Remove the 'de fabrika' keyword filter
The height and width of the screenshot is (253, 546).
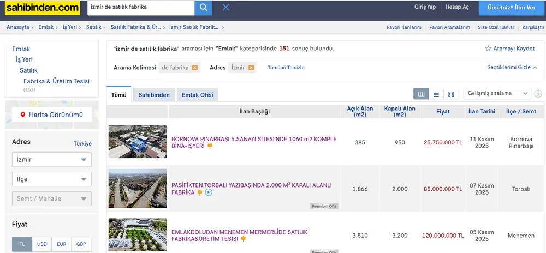click(195, 68)
